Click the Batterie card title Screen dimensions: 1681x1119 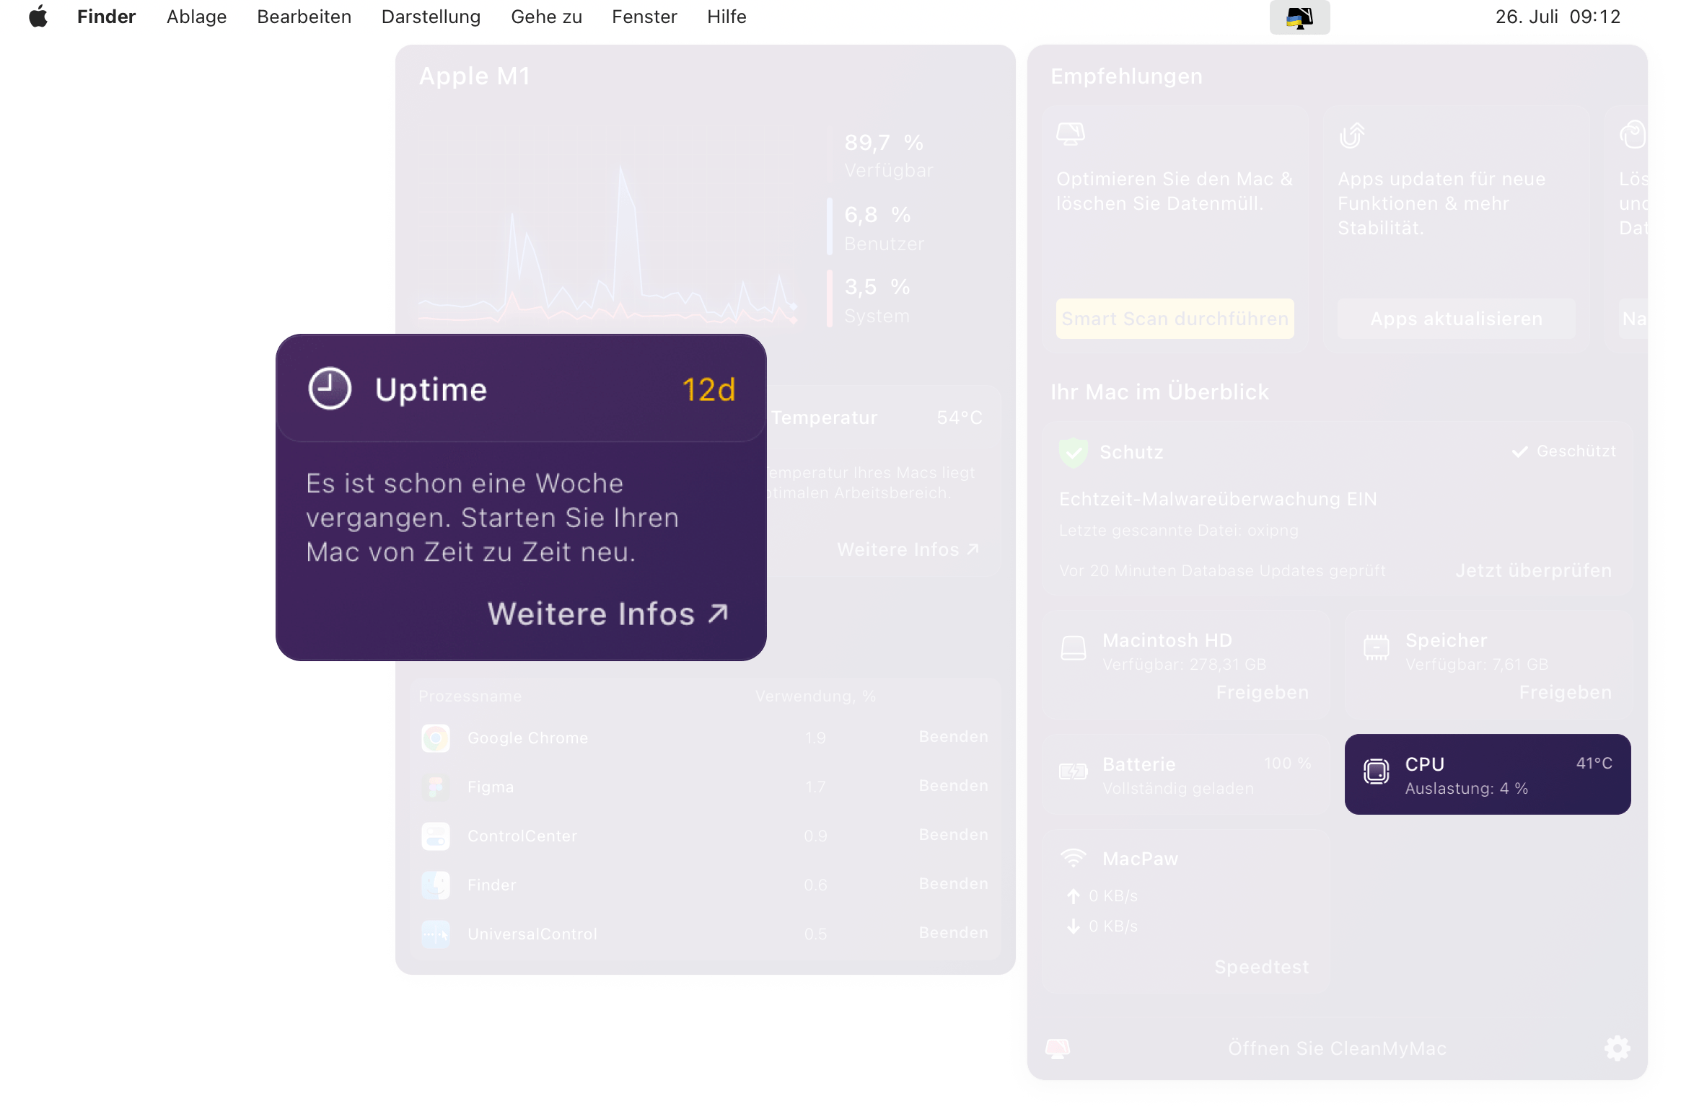(1138, 764)
